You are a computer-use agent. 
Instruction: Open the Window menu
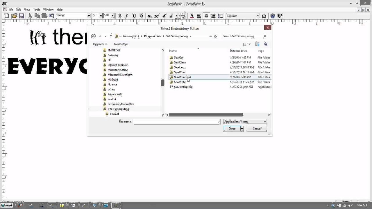(48, 10)
